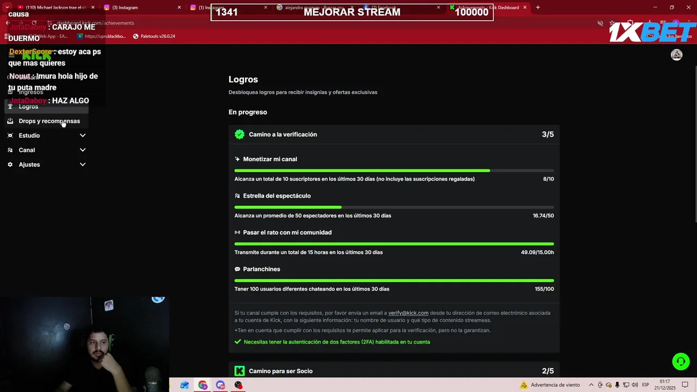Click the Parlanchines progress bar
The image size is (697, 392).
click(394, 280)
